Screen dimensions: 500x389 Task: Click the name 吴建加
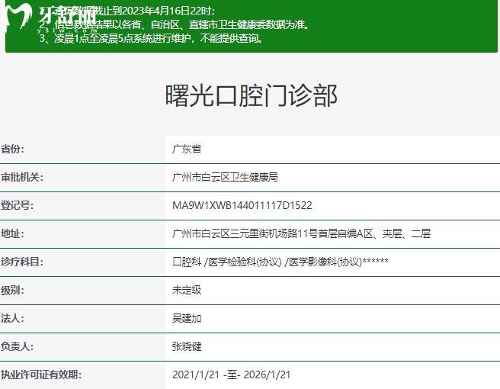click(187, 318)
